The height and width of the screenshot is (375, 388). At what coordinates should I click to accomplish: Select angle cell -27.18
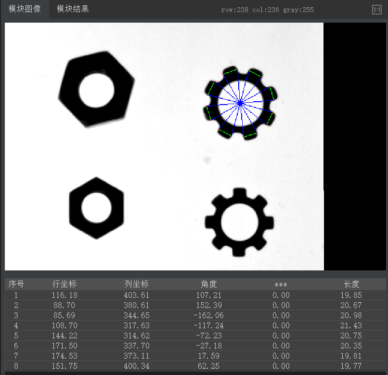tap(209, 346)
